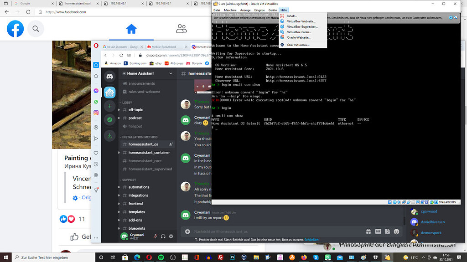Screen dimensions: 467x262
Task: Open Opera sidebar bookmarks heart icon
Action: (x=96, y=153)
